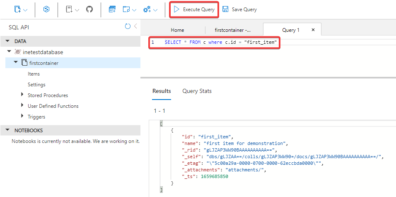
Task: Expand the Stored Procedures node
Action: [22, 95]
